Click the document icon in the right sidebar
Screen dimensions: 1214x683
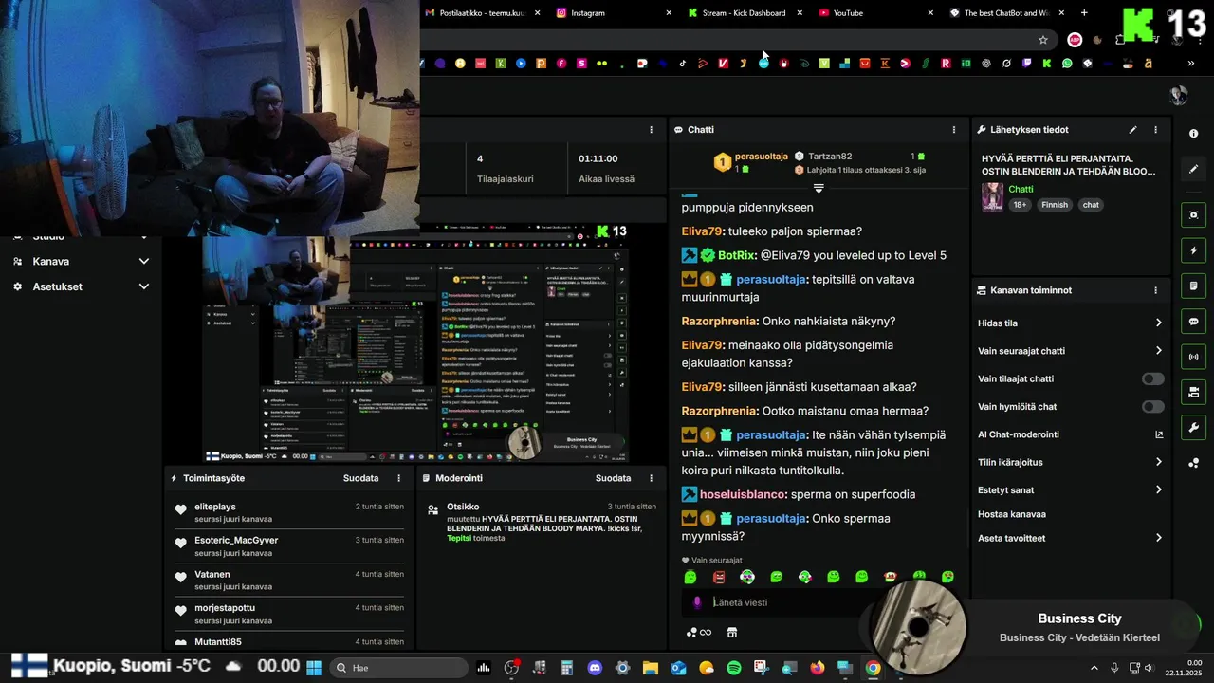click(x=1193, y=286)
